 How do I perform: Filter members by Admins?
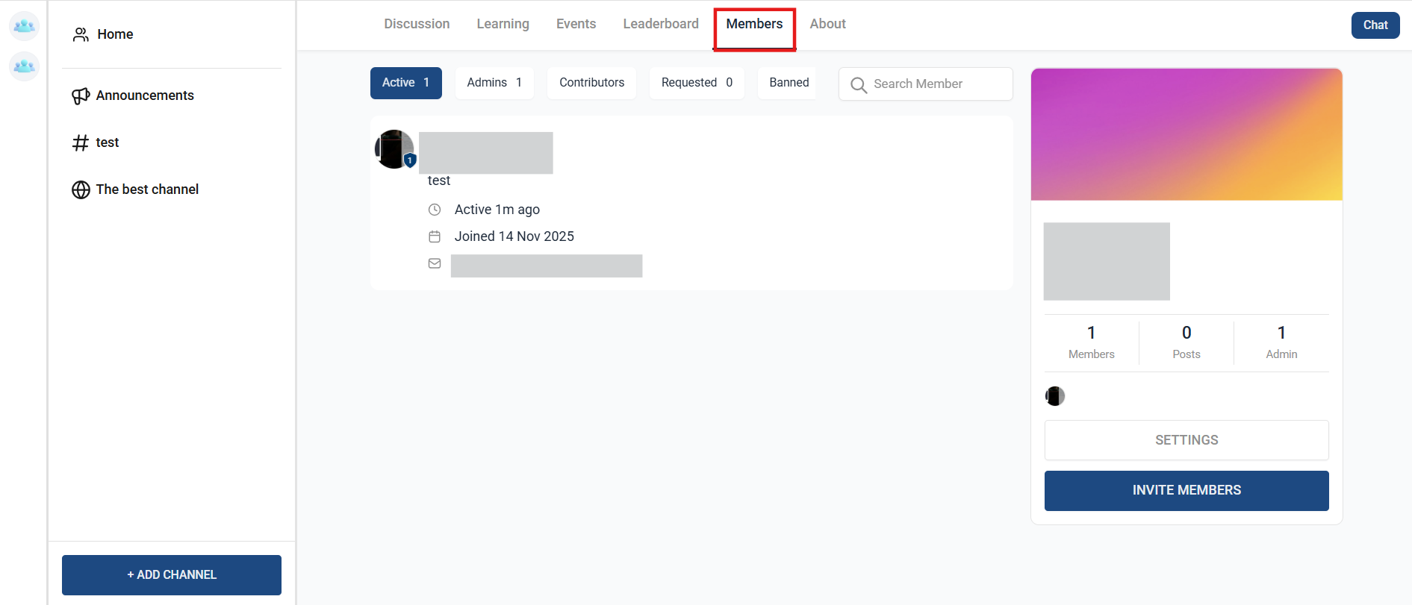coord(494,83)
